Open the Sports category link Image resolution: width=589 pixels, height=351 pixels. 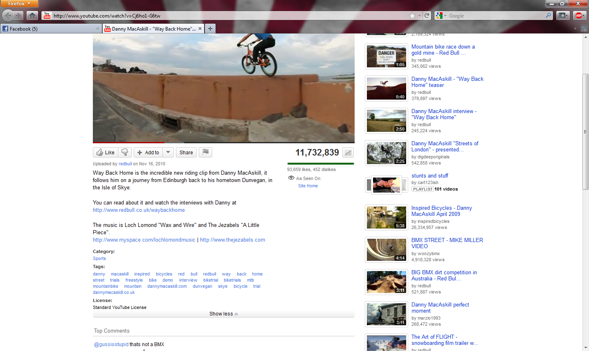click(99, 258)
